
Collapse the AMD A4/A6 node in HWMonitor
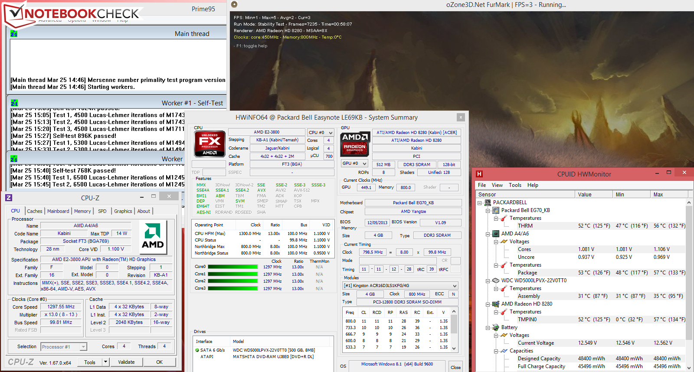click(488, 234)
